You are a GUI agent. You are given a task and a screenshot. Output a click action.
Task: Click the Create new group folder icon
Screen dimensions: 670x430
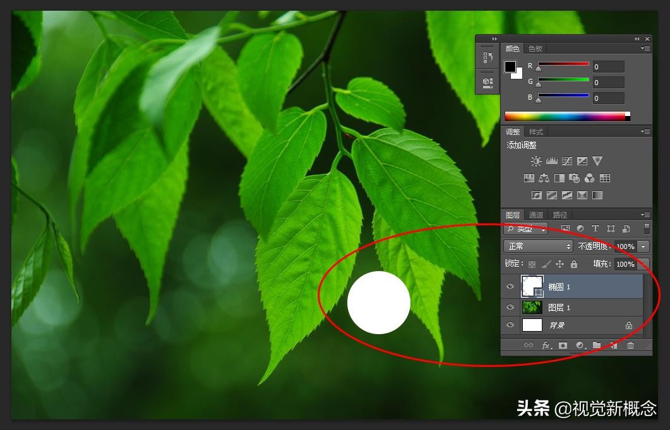click(x=596, y=346)
